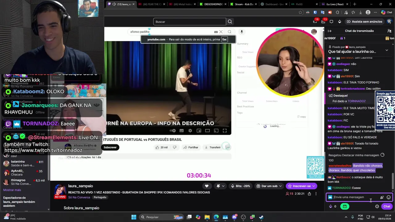Viewport: 395px width, 222px height.
Task: Click YouTube cast to TV icon
Action: 216,131
